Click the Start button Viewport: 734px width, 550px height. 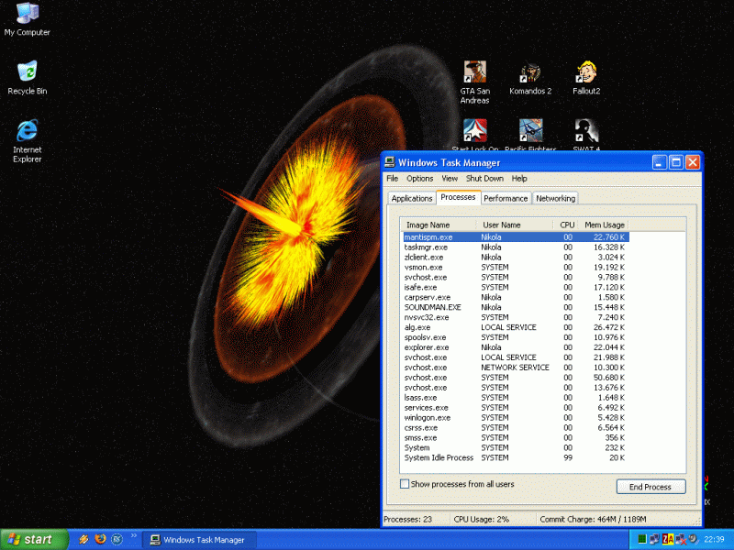[34, 540]
